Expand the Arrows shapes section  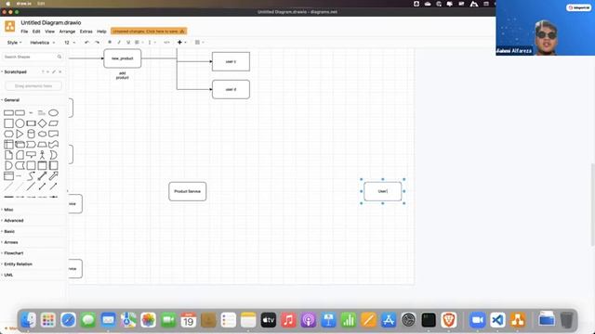(10, 242)
